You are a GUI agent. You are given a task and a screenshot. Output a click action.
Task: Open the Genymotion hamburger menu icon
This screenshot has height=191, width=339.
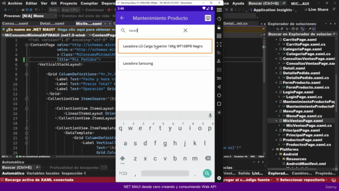coord(219,10)
